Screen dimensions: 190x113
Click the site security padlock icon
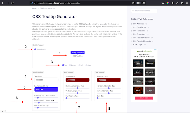pyautogui.click(x=35, y=3)
